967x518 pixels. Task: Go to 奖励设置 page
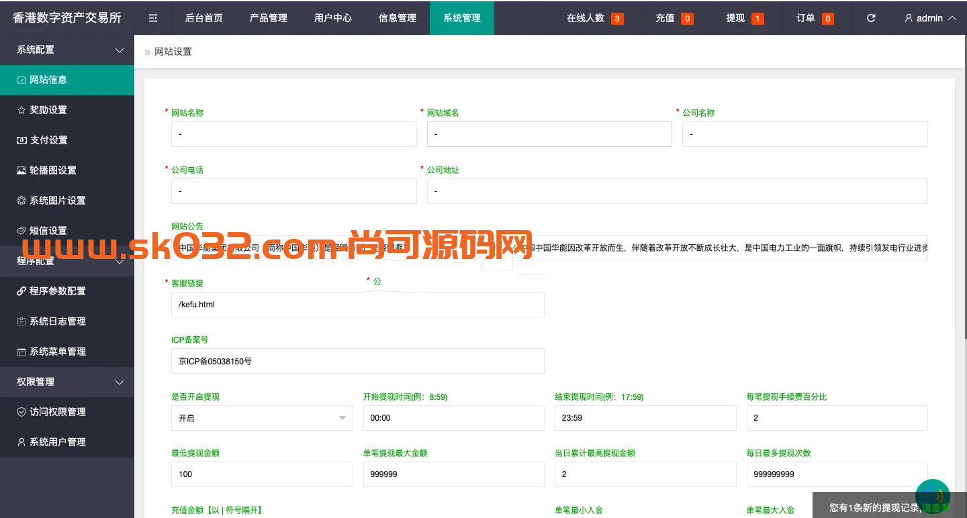click(x=67, y=110)
